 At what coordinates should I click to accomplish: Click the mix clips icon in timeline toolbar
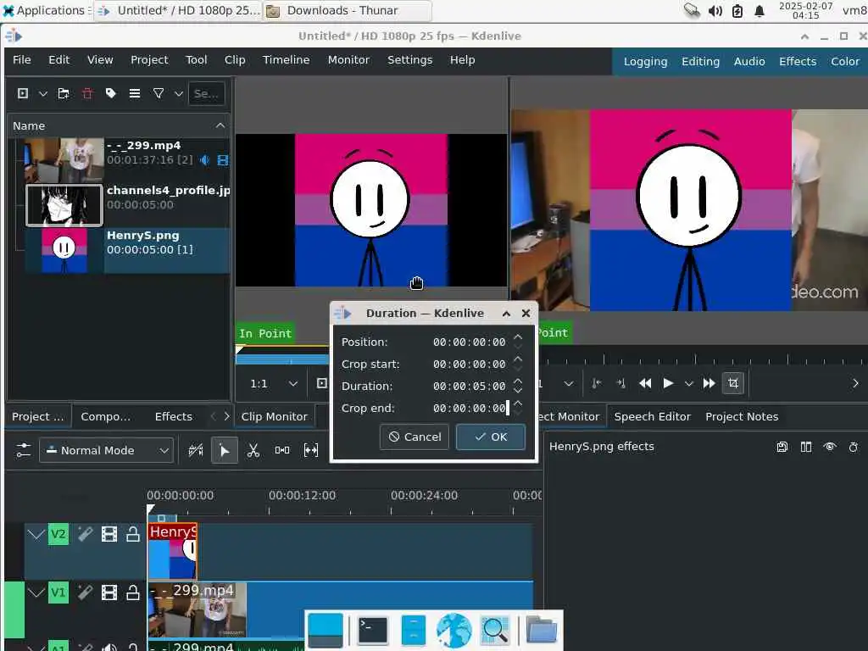196,450
